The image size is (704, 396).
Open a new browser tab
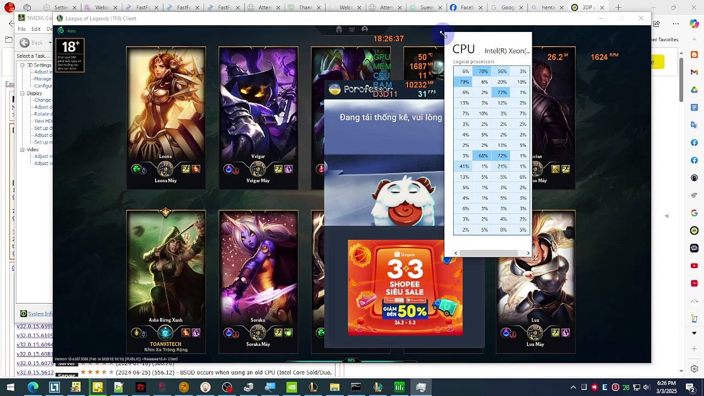[619, 8]
